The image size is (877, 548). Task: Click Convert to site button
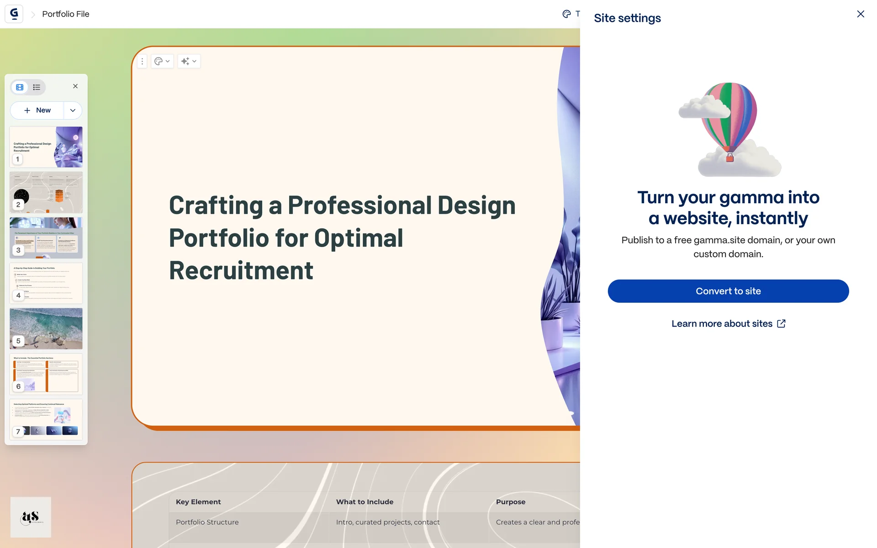coord(728,291)
